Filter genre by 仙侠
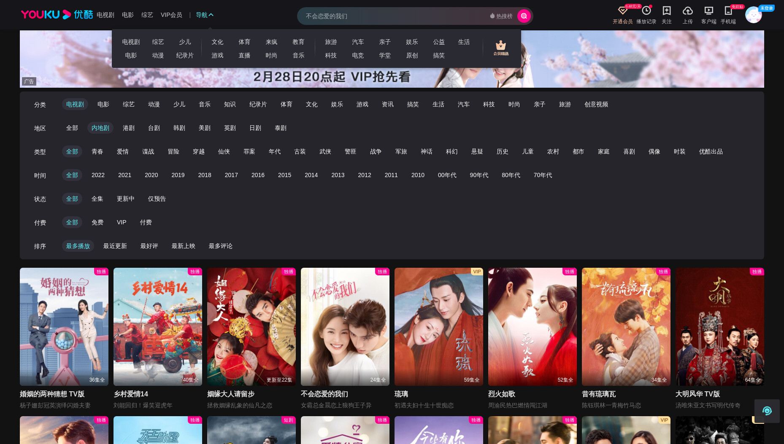 224,151
